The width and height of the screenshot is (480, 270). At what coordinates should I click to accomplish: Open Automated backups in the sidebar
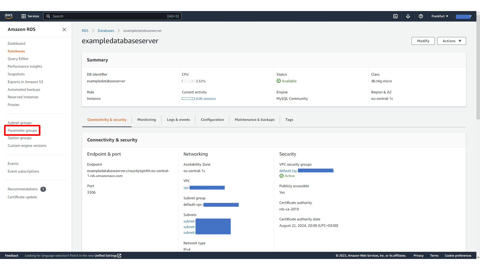tap(24, 89)
